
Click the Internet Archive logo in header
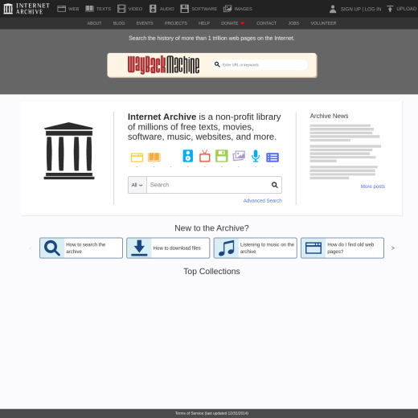click(x=27, y=9)
